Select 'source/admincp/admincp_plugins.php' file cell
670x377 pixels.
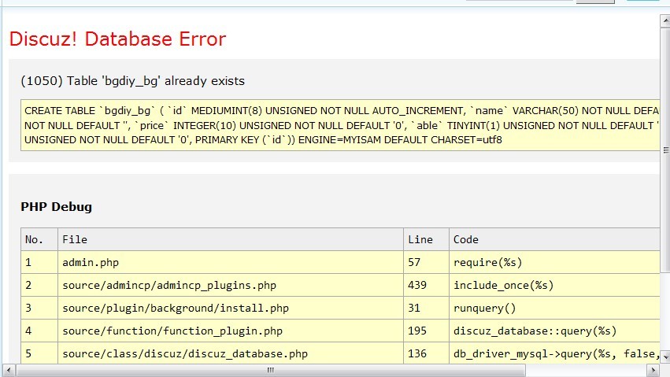[x=231, y=285]
